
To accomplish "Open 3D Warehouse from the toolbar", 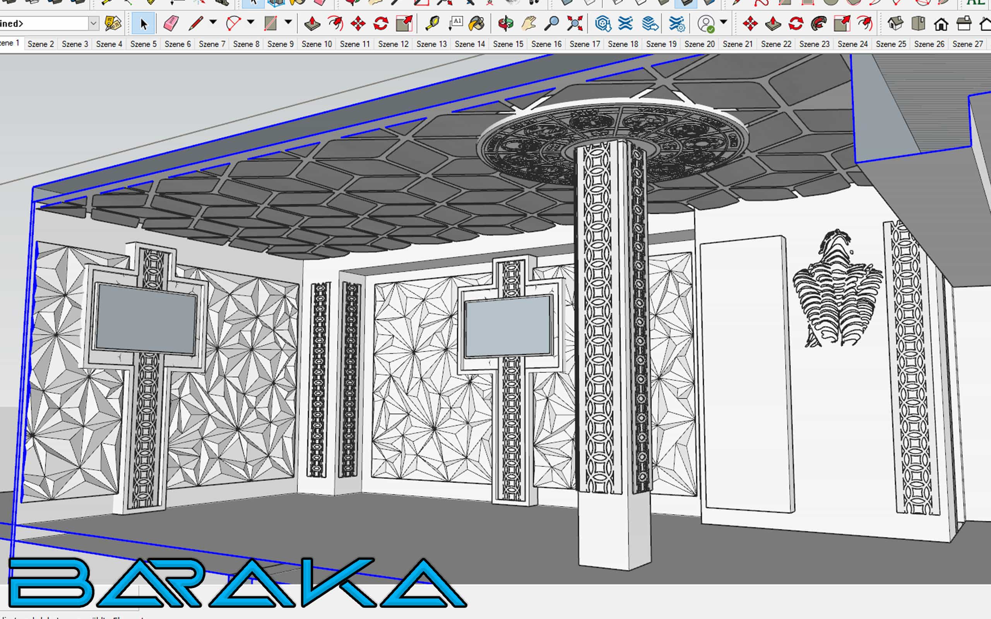I will 603,23.
